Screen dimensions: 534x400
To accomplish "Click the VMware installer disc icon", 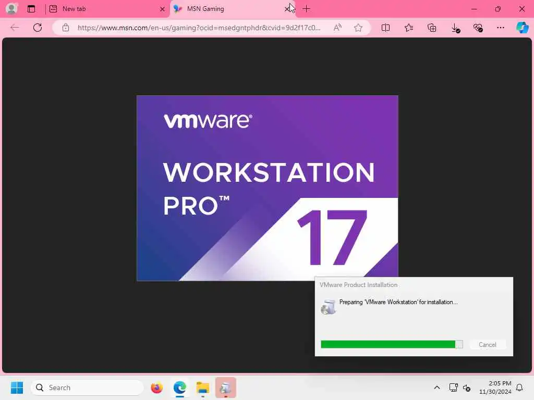I will pos(329,307).
